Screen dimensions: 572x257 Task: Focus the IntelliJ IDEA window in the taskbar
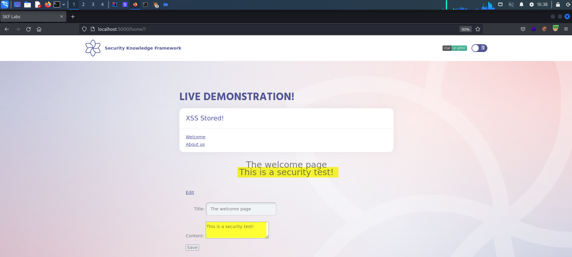point(115,4)
